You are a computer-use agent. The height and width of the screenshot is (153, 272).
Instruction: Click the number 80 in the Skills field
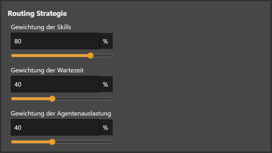(18, 41)
